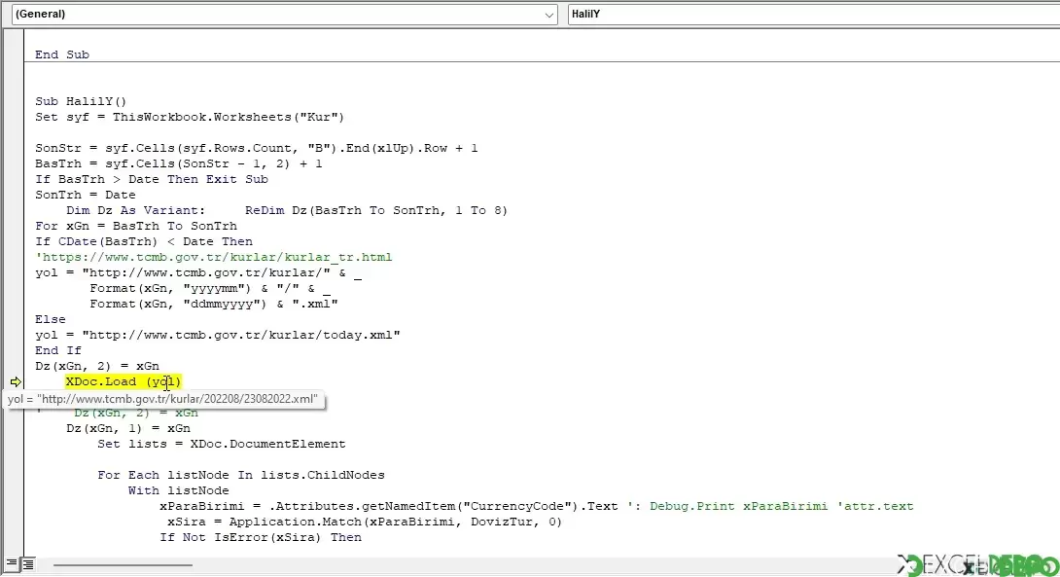Image resolution: width=1060 pixels, height=577 pixels.
Task: Click the procedure name field showing HalilY
Action: pos(814,15)
